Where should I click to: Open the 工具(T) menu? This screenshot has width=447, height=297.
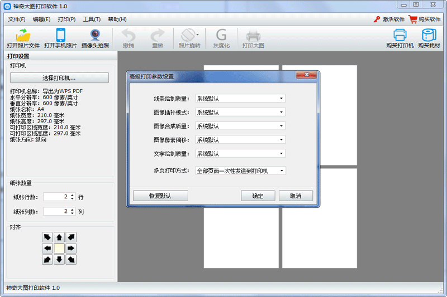(92, 20)
